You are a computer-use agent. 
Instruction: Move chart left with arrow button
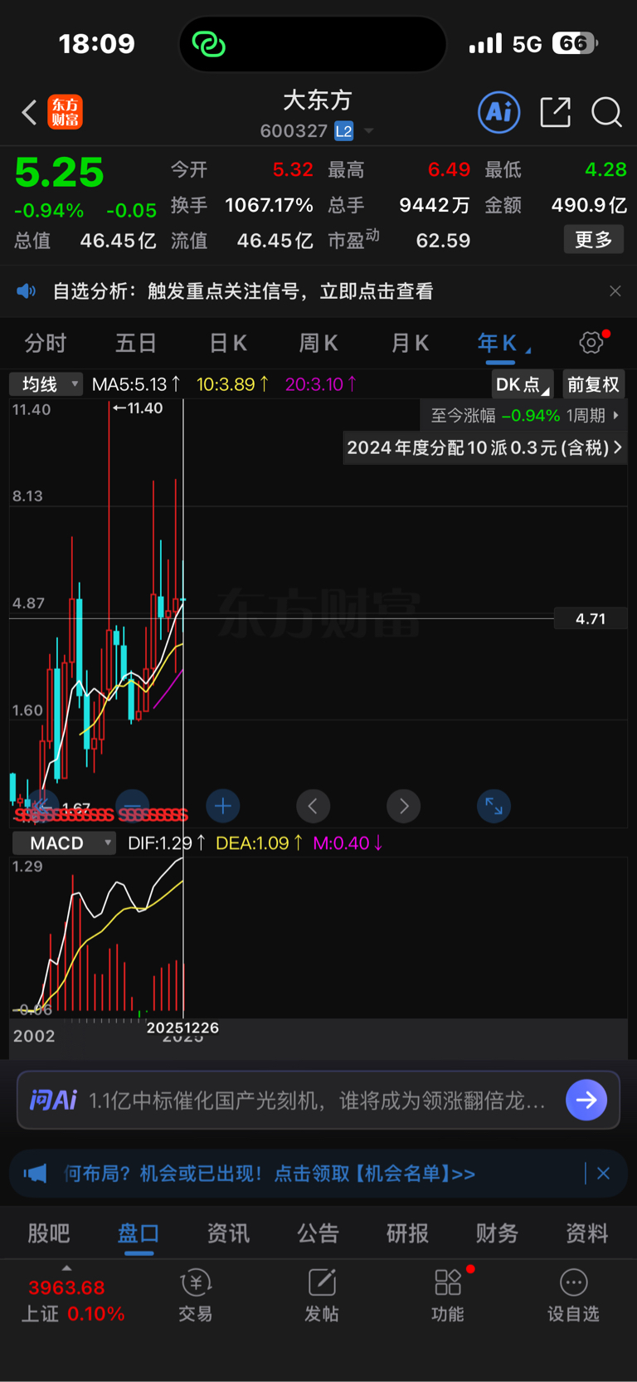(x=314, y=805)
